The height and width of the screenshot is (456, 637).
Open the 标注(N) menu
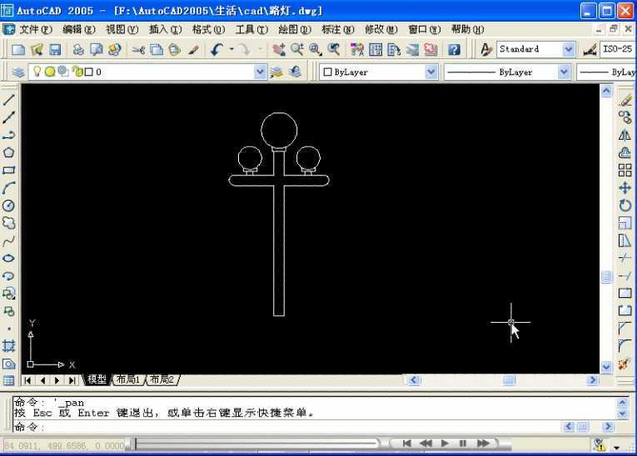click(x=337, y=30)
